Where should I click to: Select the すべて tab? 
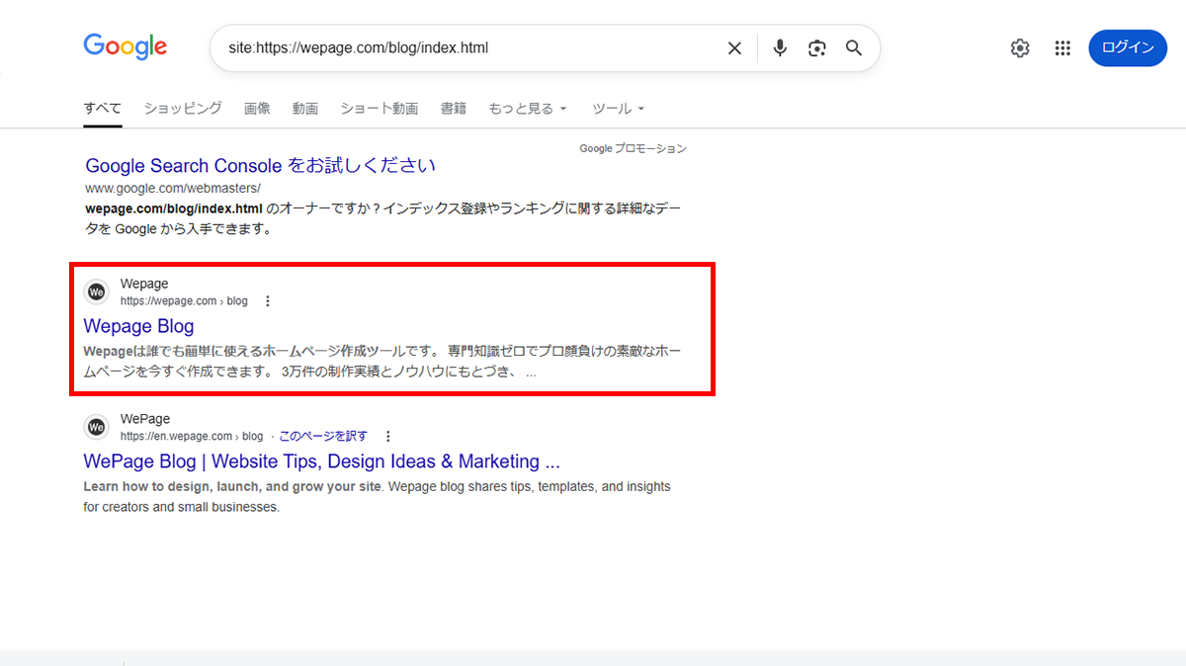(x=103, y=109)
